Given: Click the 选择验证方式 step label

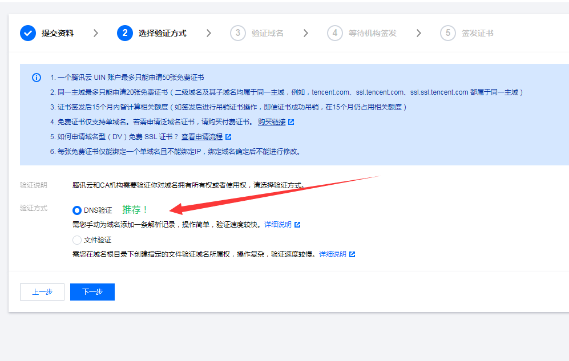Looking at the screenshot, I should [x=162, y=33].
